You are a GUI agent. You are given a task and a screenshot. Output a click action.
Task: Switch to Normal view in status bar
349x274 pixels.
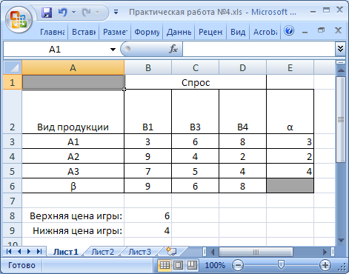pyautogui.click(x=164, y=265)
